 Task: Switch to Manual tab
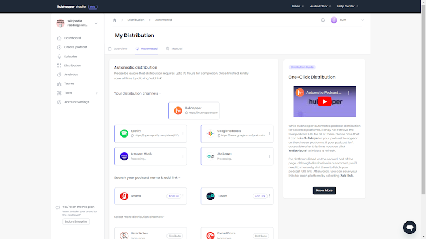174,49
